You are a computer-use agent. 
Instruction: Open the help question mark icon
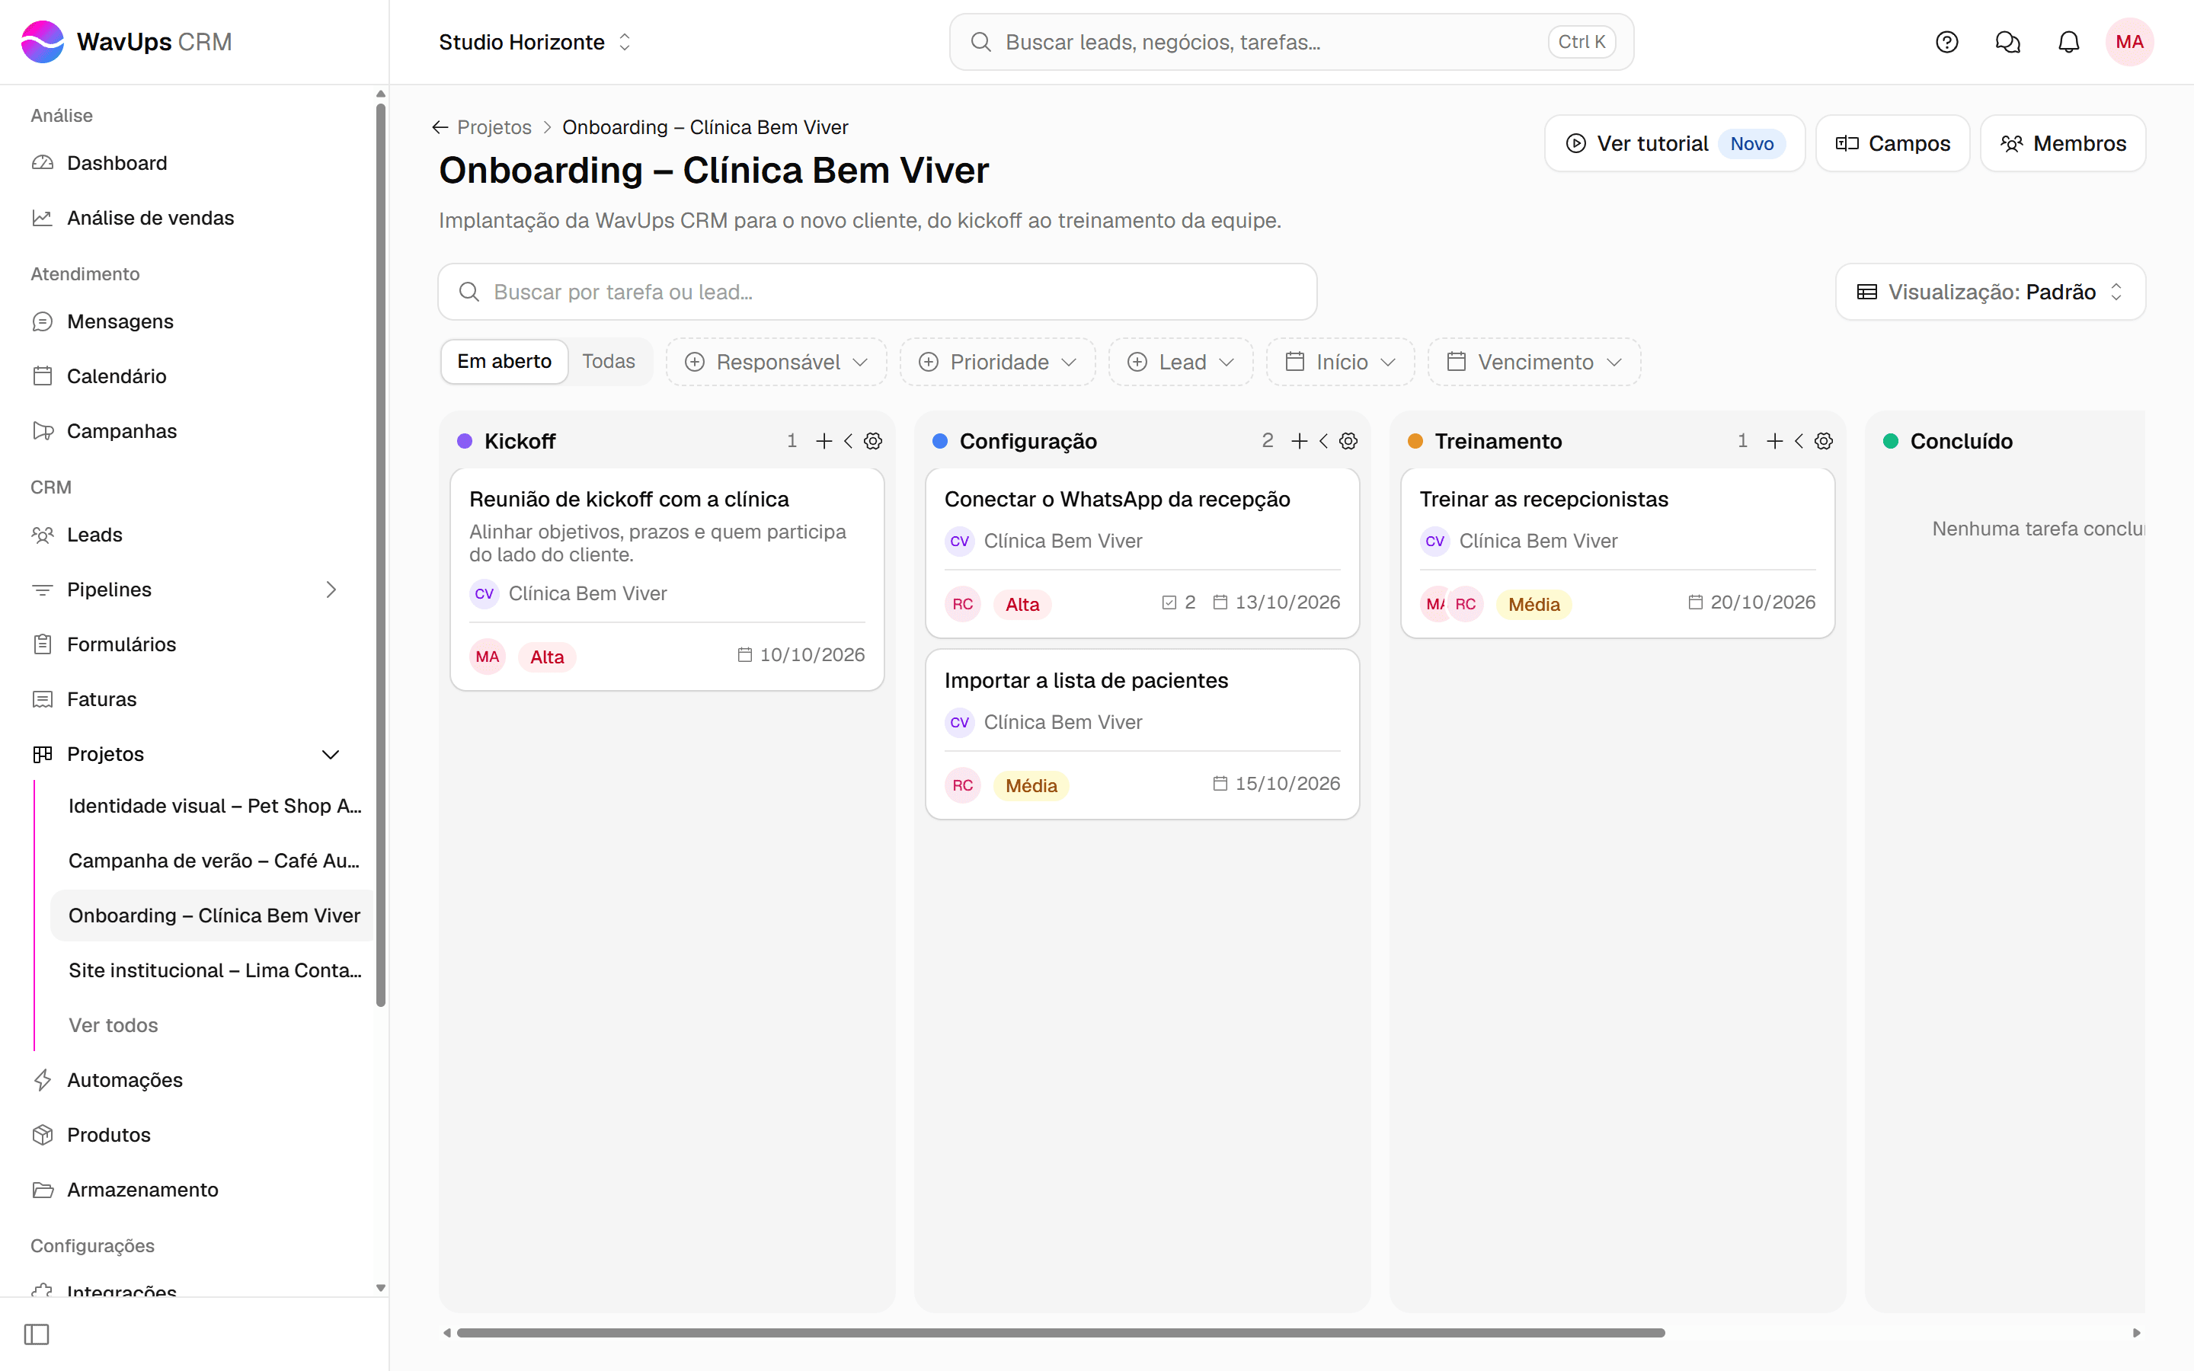click(1946, 42)
